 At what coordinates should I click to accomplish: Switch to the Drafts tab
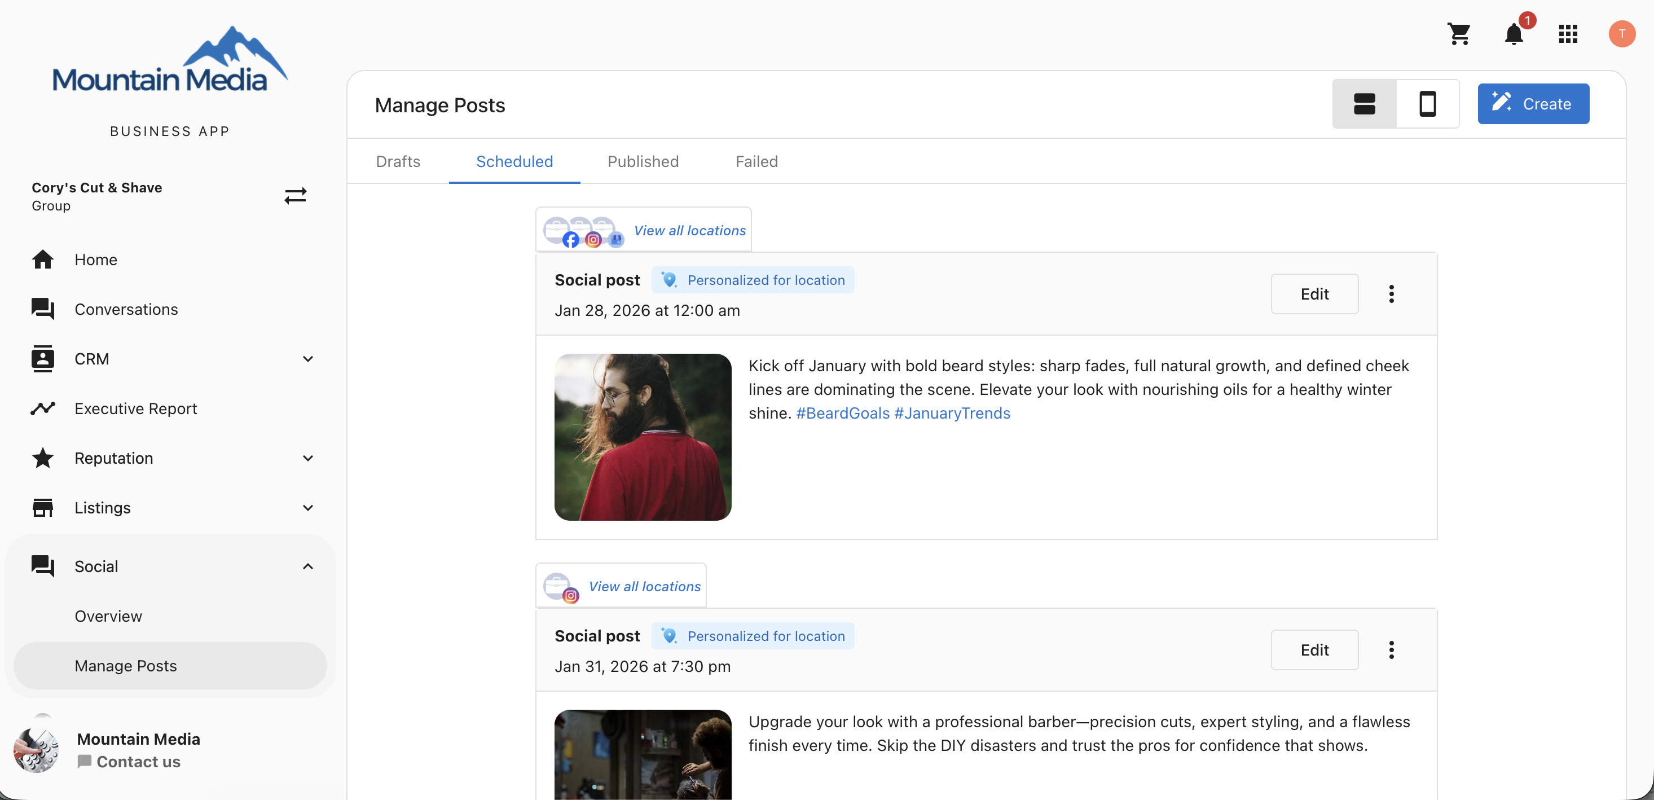click(398, 161)
